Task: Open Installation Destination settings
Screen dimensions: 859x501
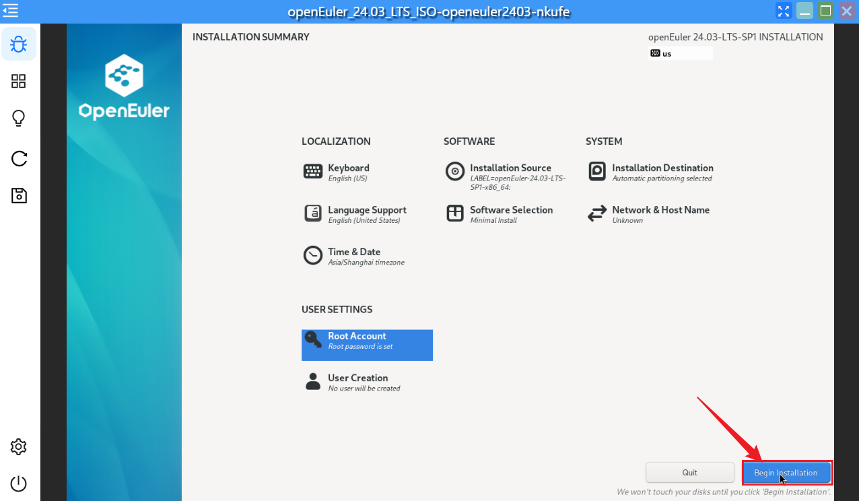Action: 651,172
